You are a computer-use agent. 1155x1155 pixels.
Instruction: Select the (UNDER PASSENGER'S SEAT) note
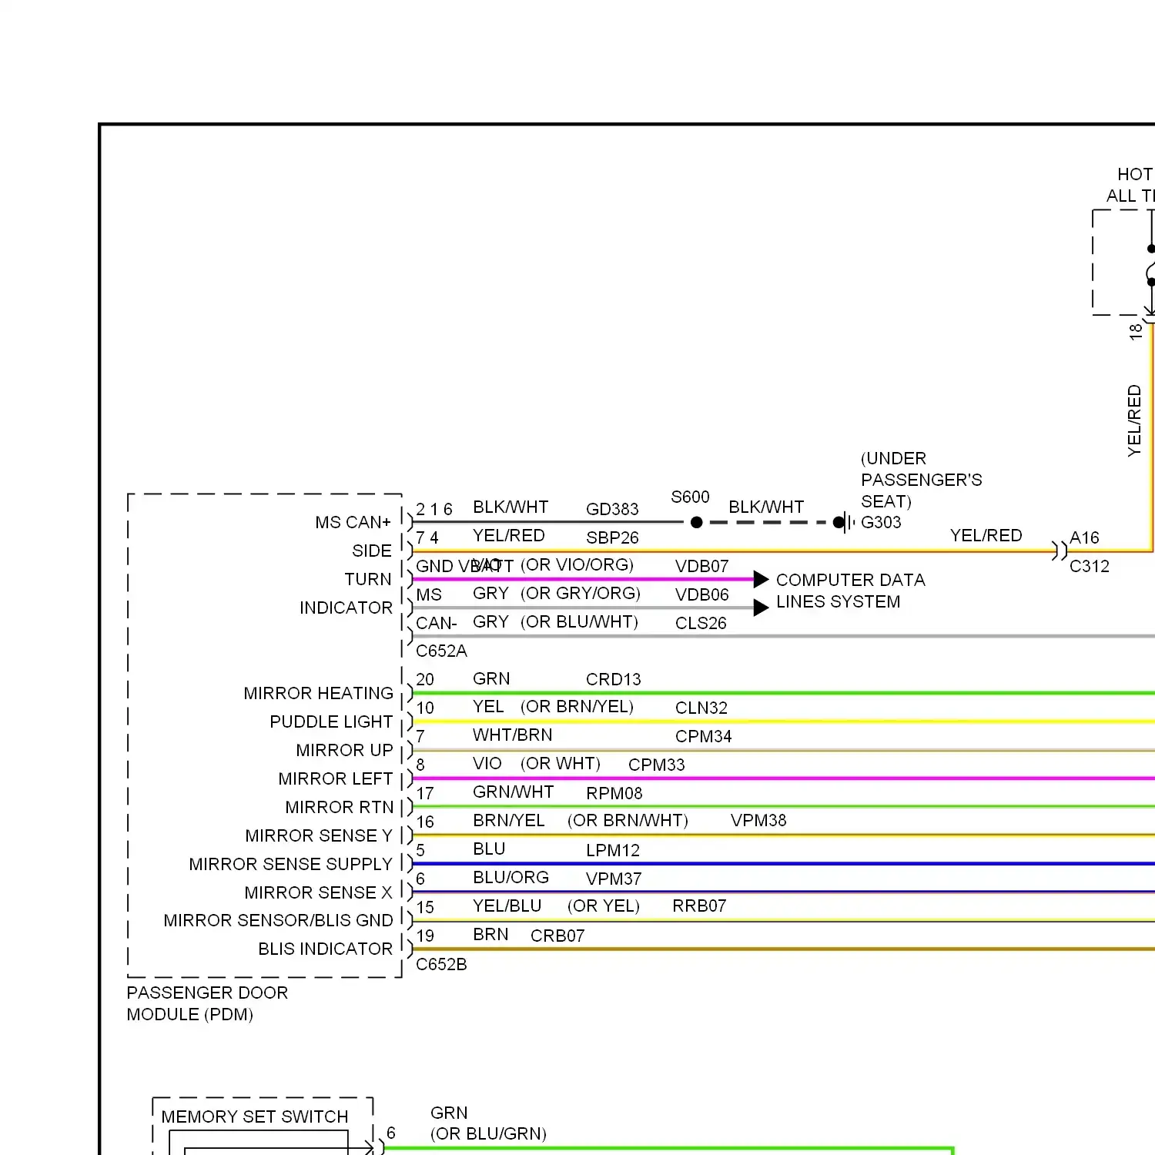point(921,480)
